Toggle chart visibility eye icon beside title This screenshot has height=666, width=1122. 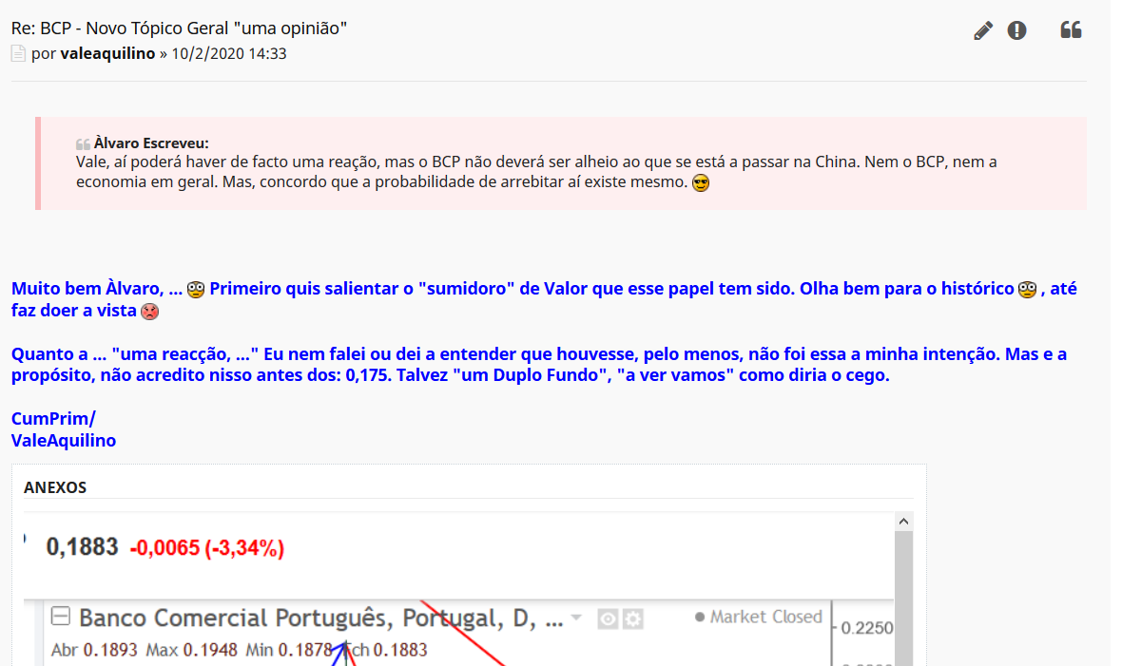click(608, 618)
